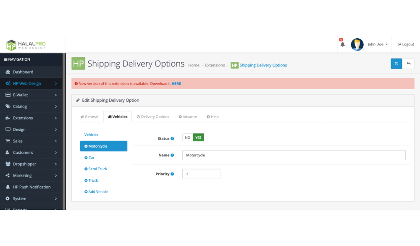Viewport: 420px width, 246px height.
Task: Click the back arrow icon button
Action: click(409, 63)
